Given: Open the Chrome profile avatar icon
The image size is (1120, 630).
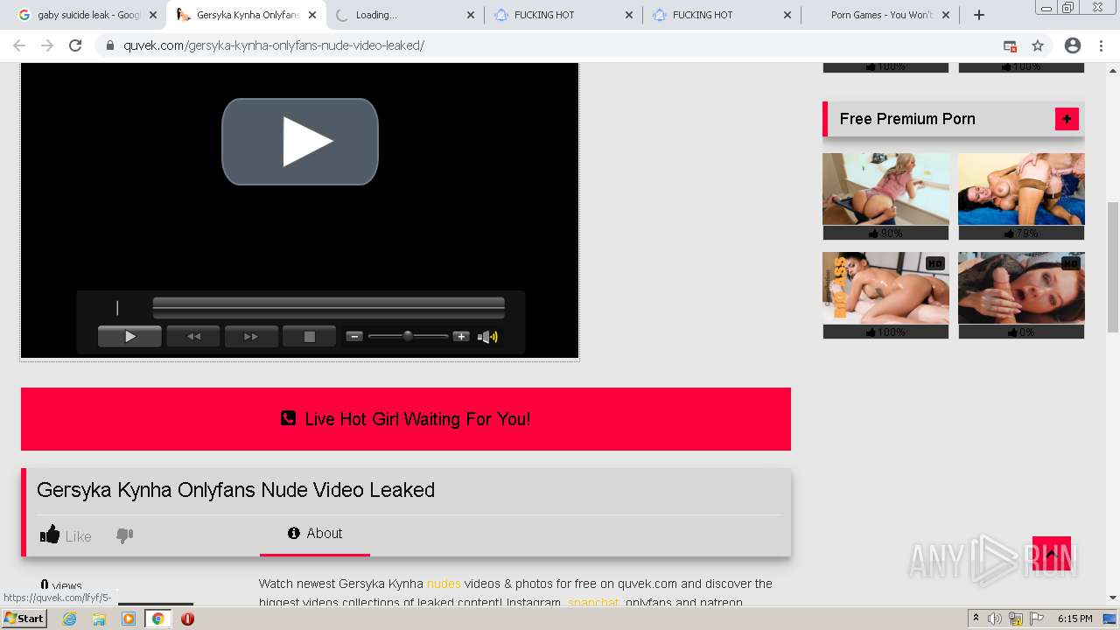Looking at the screenshot, I should tap(1073, 45).
